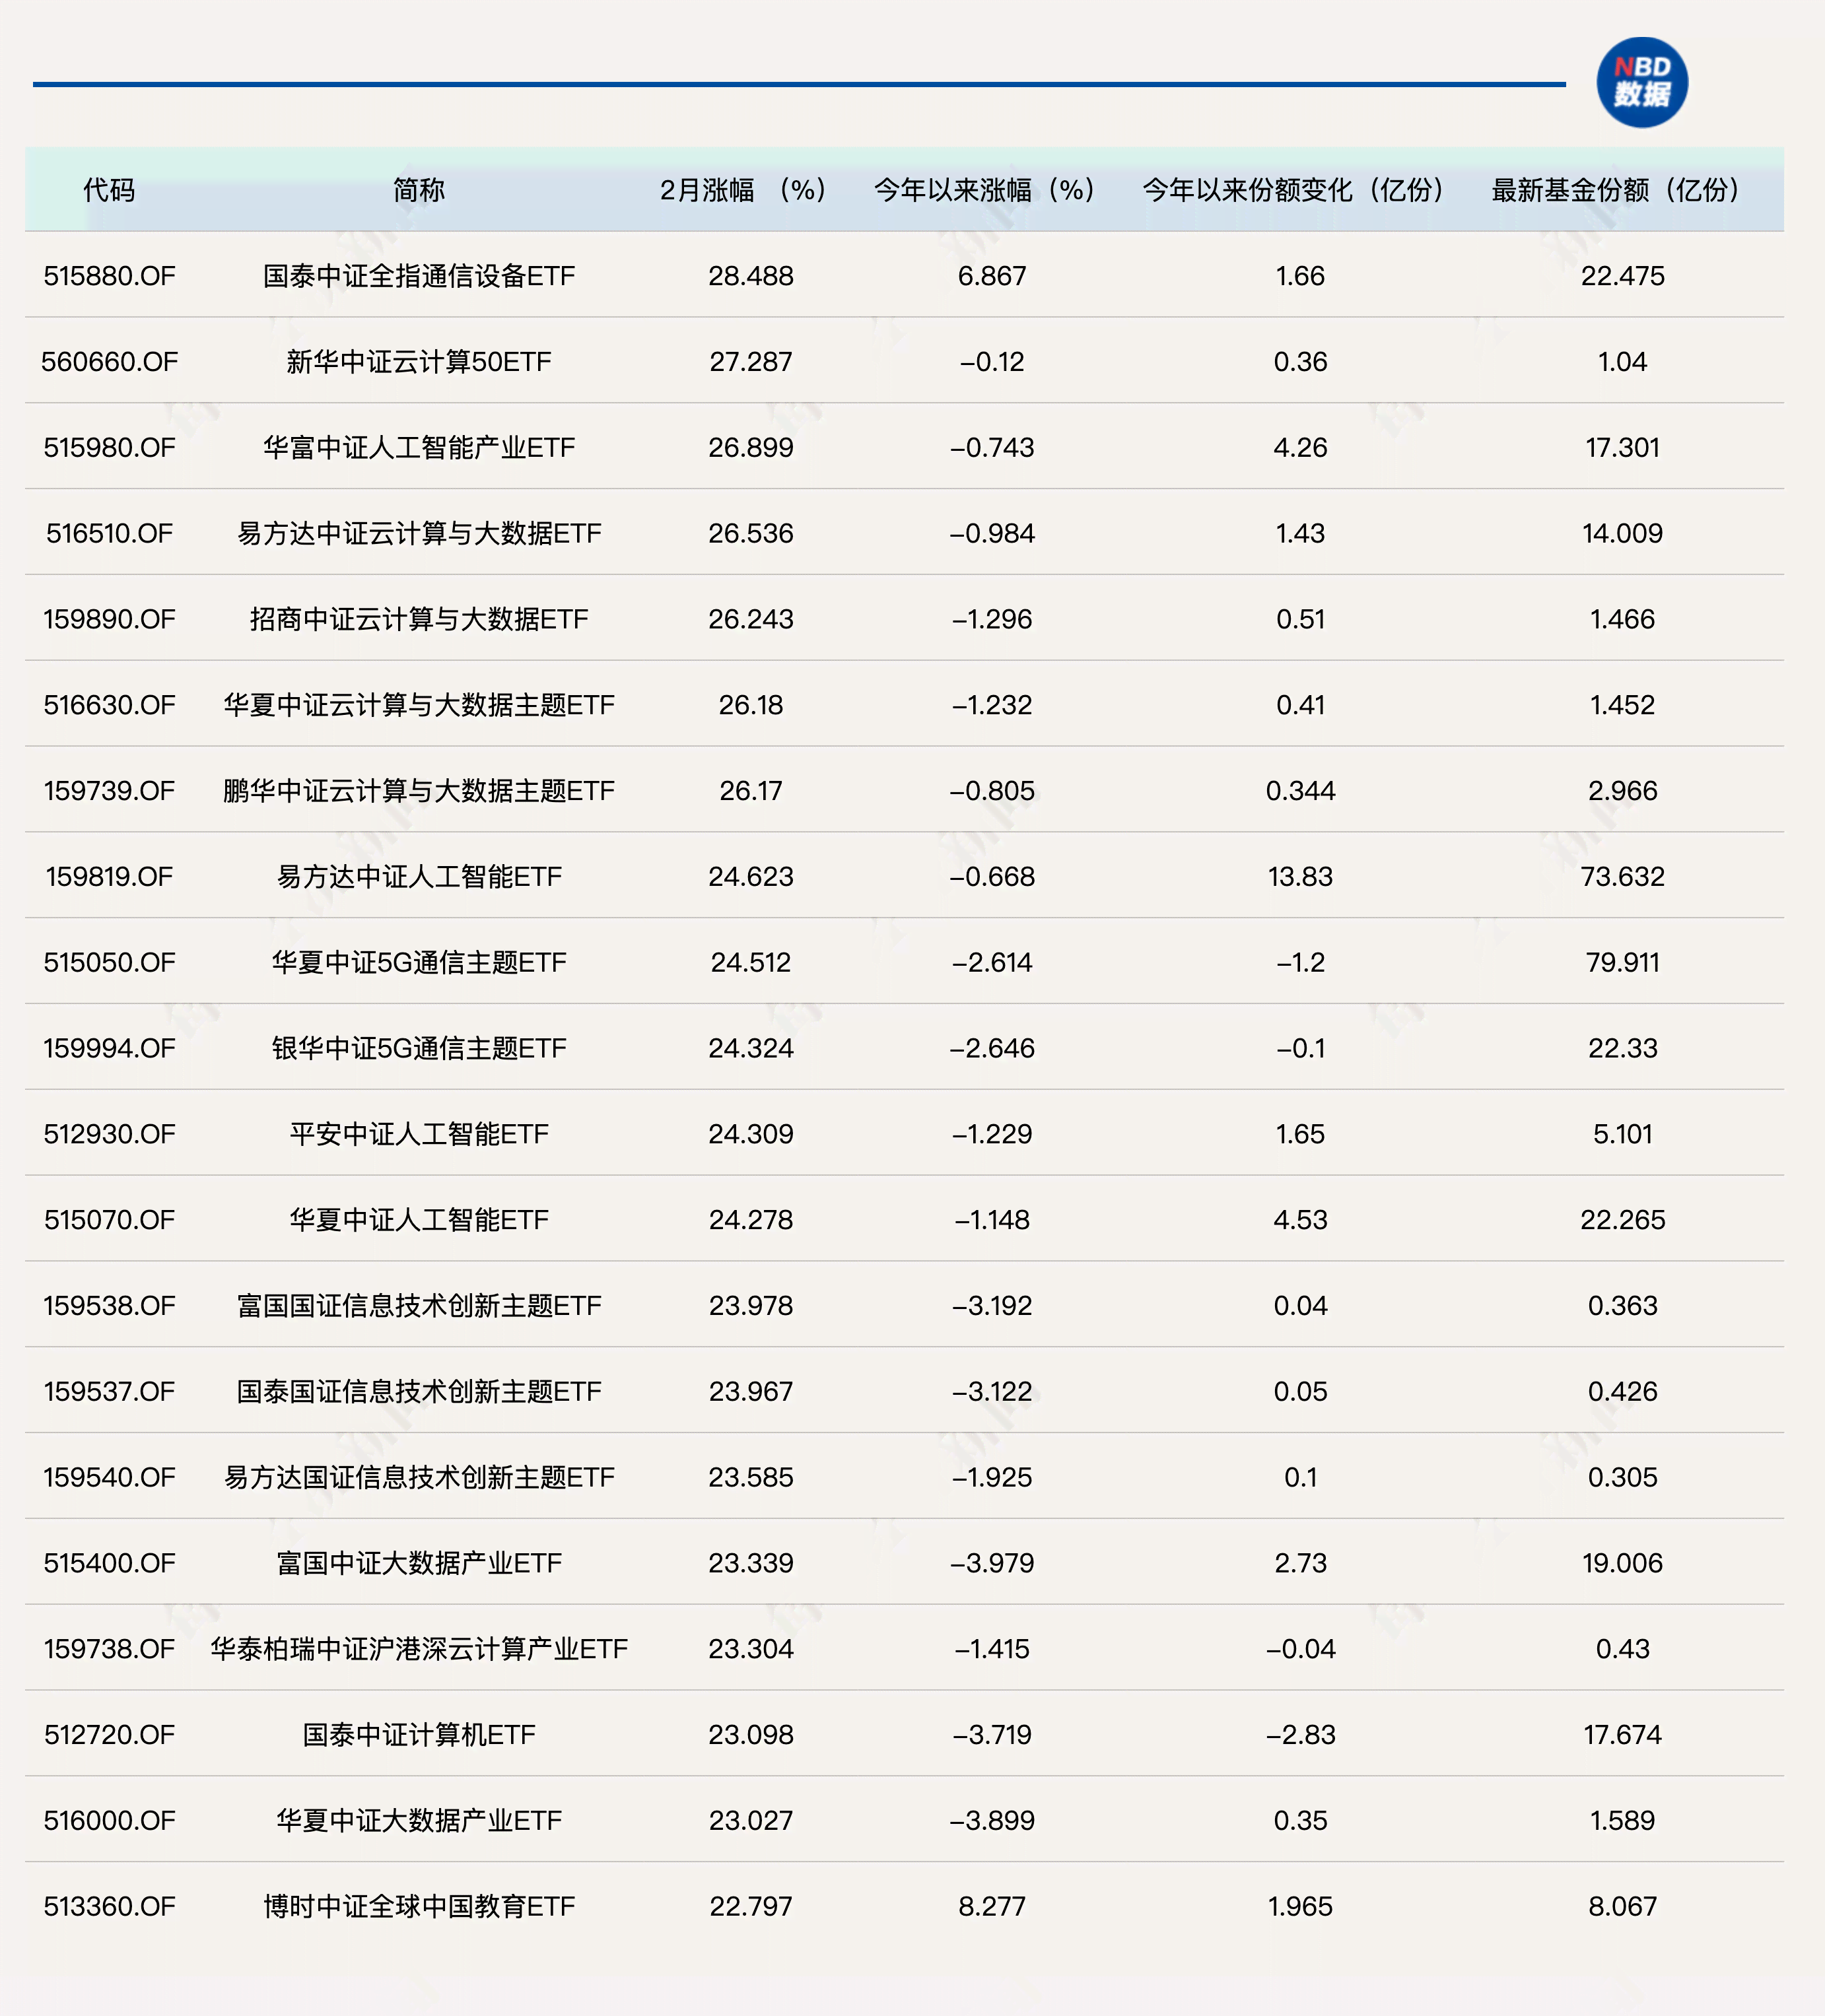Viewport: 1825px width, 2016px height.
Task: Click share change value 4.53
Action: tap(1300, 1220)
